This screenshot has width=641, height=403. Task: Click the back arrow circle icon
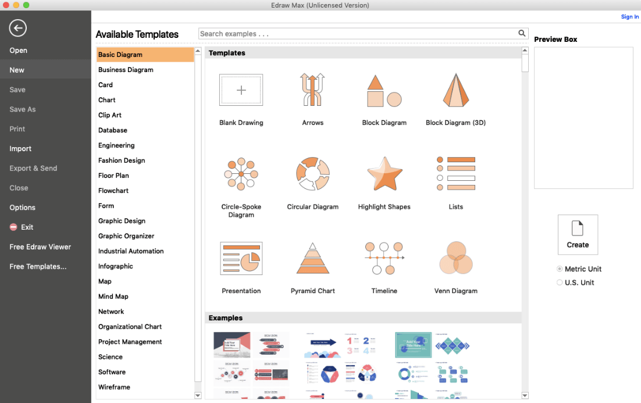pyautogui.click(x=18, y=28)
